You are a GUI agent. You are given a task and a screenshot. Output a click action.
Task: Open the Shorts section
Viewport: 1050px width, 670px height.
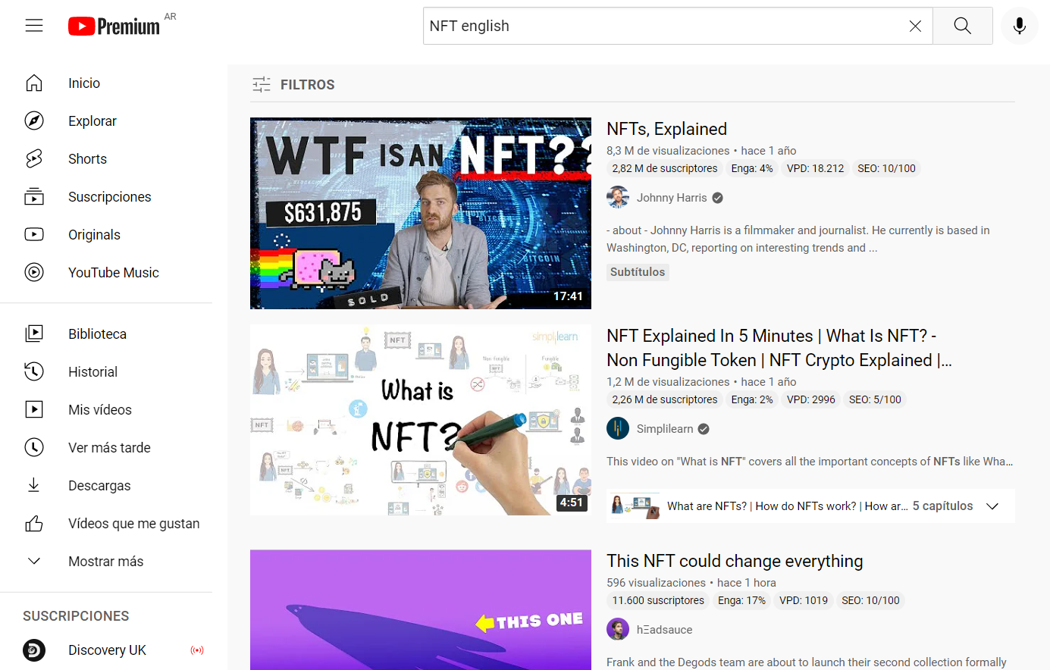pos(87,158)
